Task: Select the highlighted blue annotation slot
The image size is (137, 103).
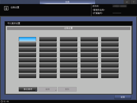Action: click(27, 39)
